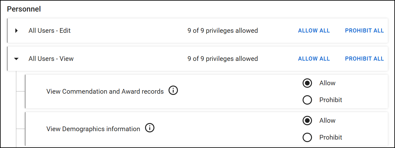The width and height of the screenshot is (395, 148).
Task: Click ALLOW ALL for All Users - View
Action: (314, 59)
